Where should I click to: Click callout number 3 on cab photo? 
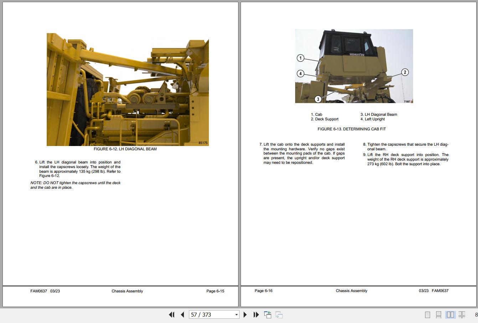[x=318, y=99]
